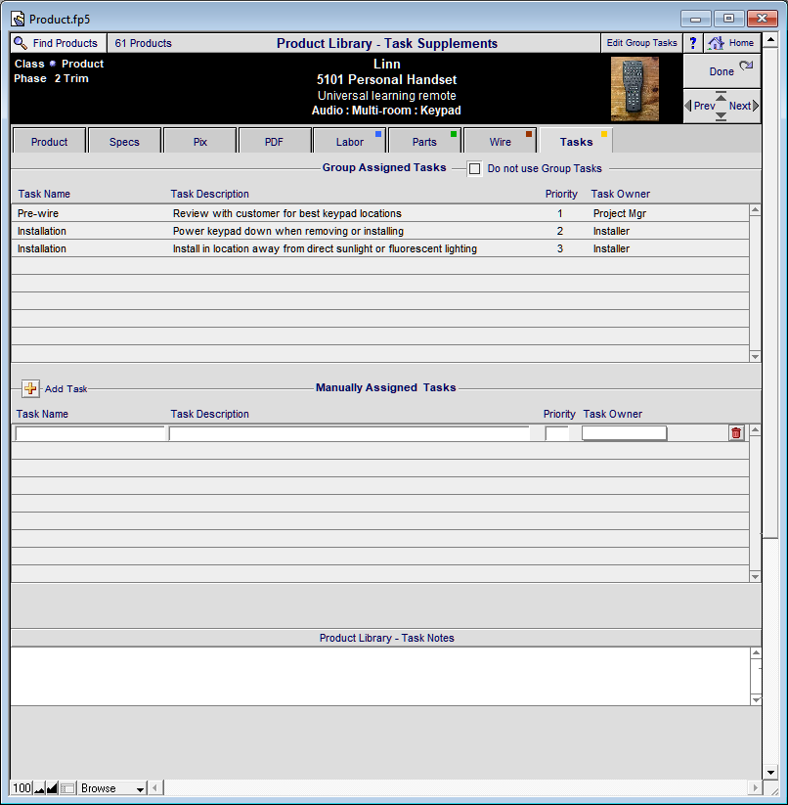The width and height of the screenshot is (788, 805).
Task: Switch to the Product tab
Action: [x=49, y=142]
